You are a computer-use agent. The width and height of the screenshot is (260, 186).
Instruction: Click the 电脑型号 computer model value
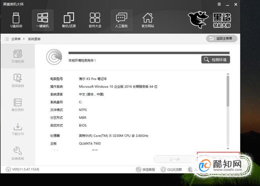(x=93, y=79)
